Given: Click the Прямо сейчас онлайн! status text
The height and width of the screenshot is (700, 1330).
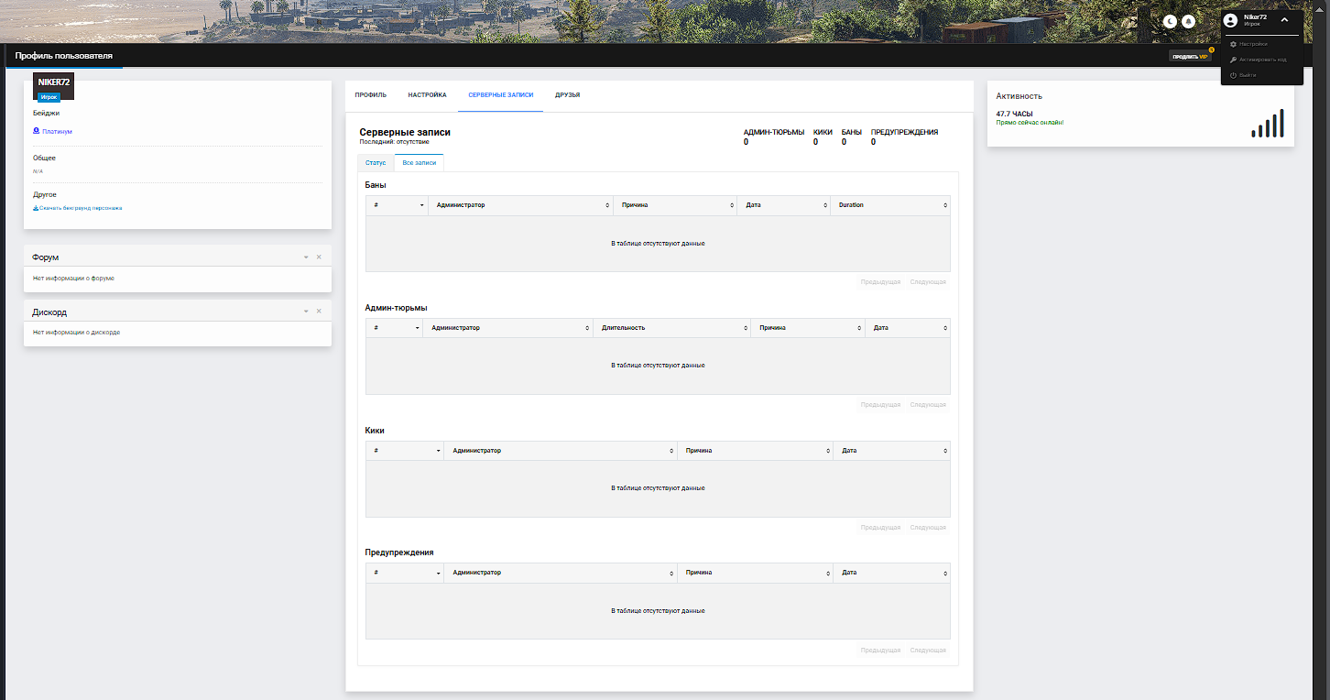Looking at the screenshot, I should tap(1030, 123).
